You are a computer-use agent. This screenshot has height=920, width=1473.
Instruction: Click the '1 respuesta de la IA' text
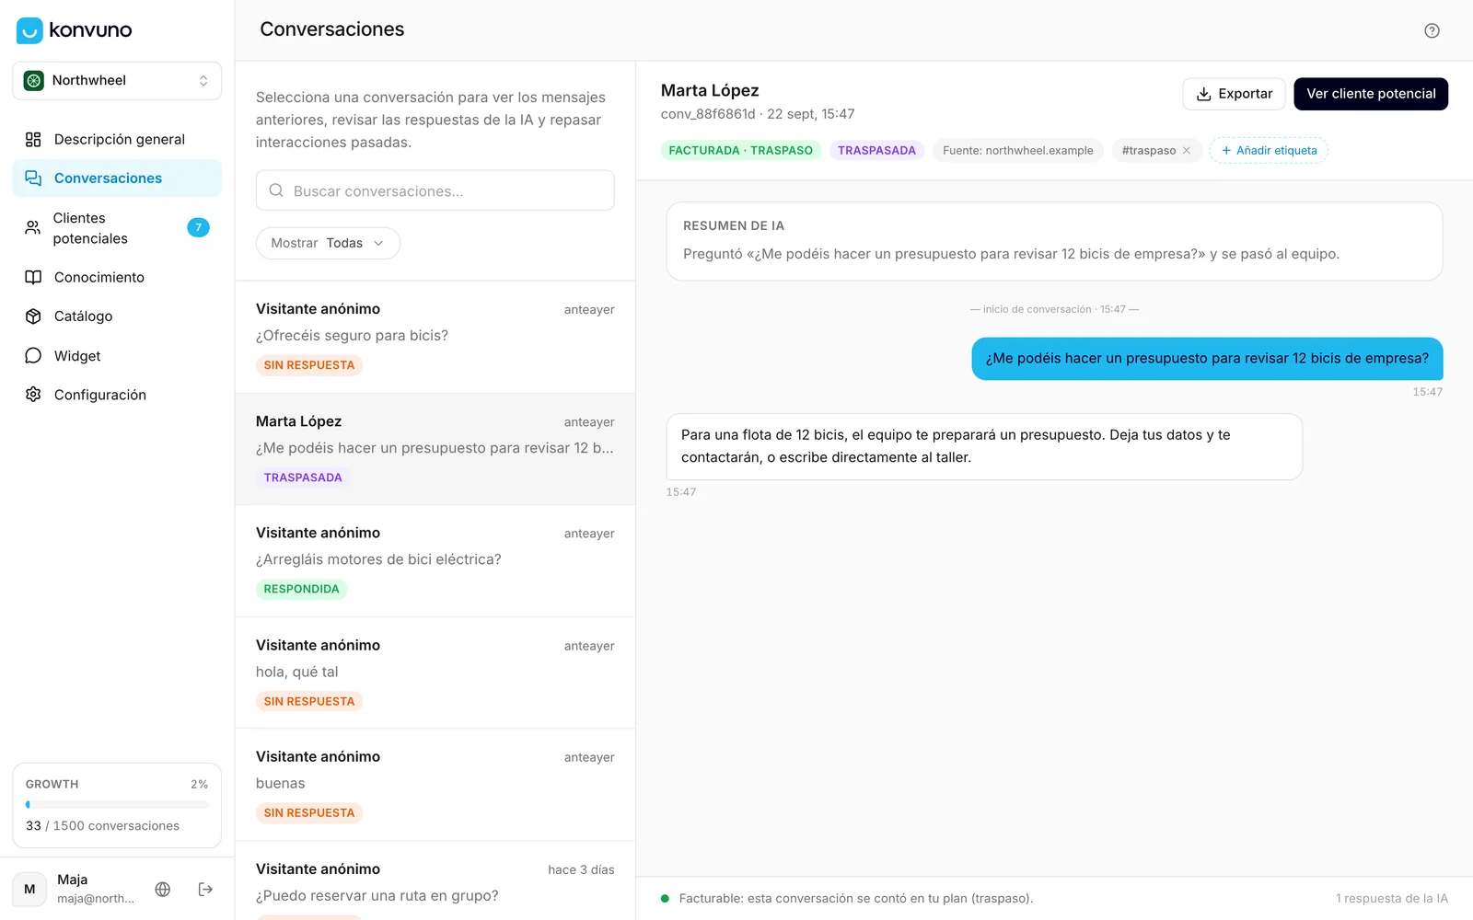point(1392,899)
